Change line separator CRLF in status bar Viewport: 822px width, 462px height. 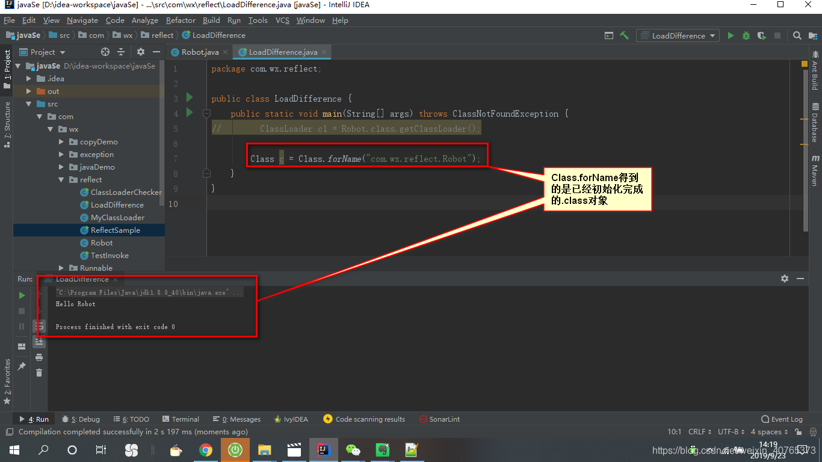click(700, 432)
